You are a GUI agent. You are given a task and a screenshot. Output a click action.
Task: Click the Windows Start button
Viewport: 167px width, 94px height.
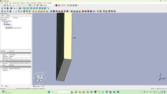coord(49,92)
